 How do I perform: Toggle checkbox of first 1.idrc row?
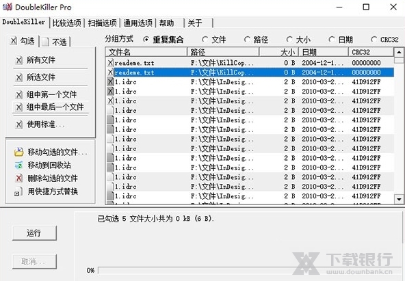tap(111, 82)
